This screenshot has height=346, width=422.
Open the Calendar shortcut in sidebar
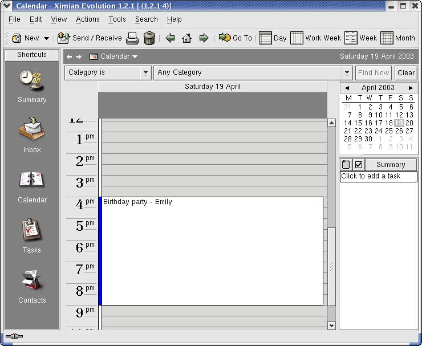coord(32,188)
